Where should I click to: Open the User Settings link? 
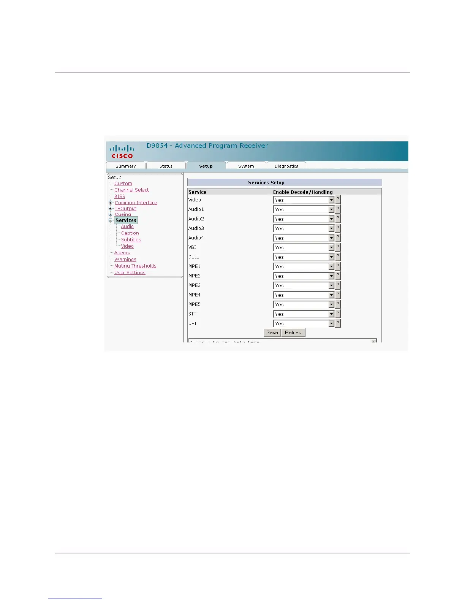(130, 272)
